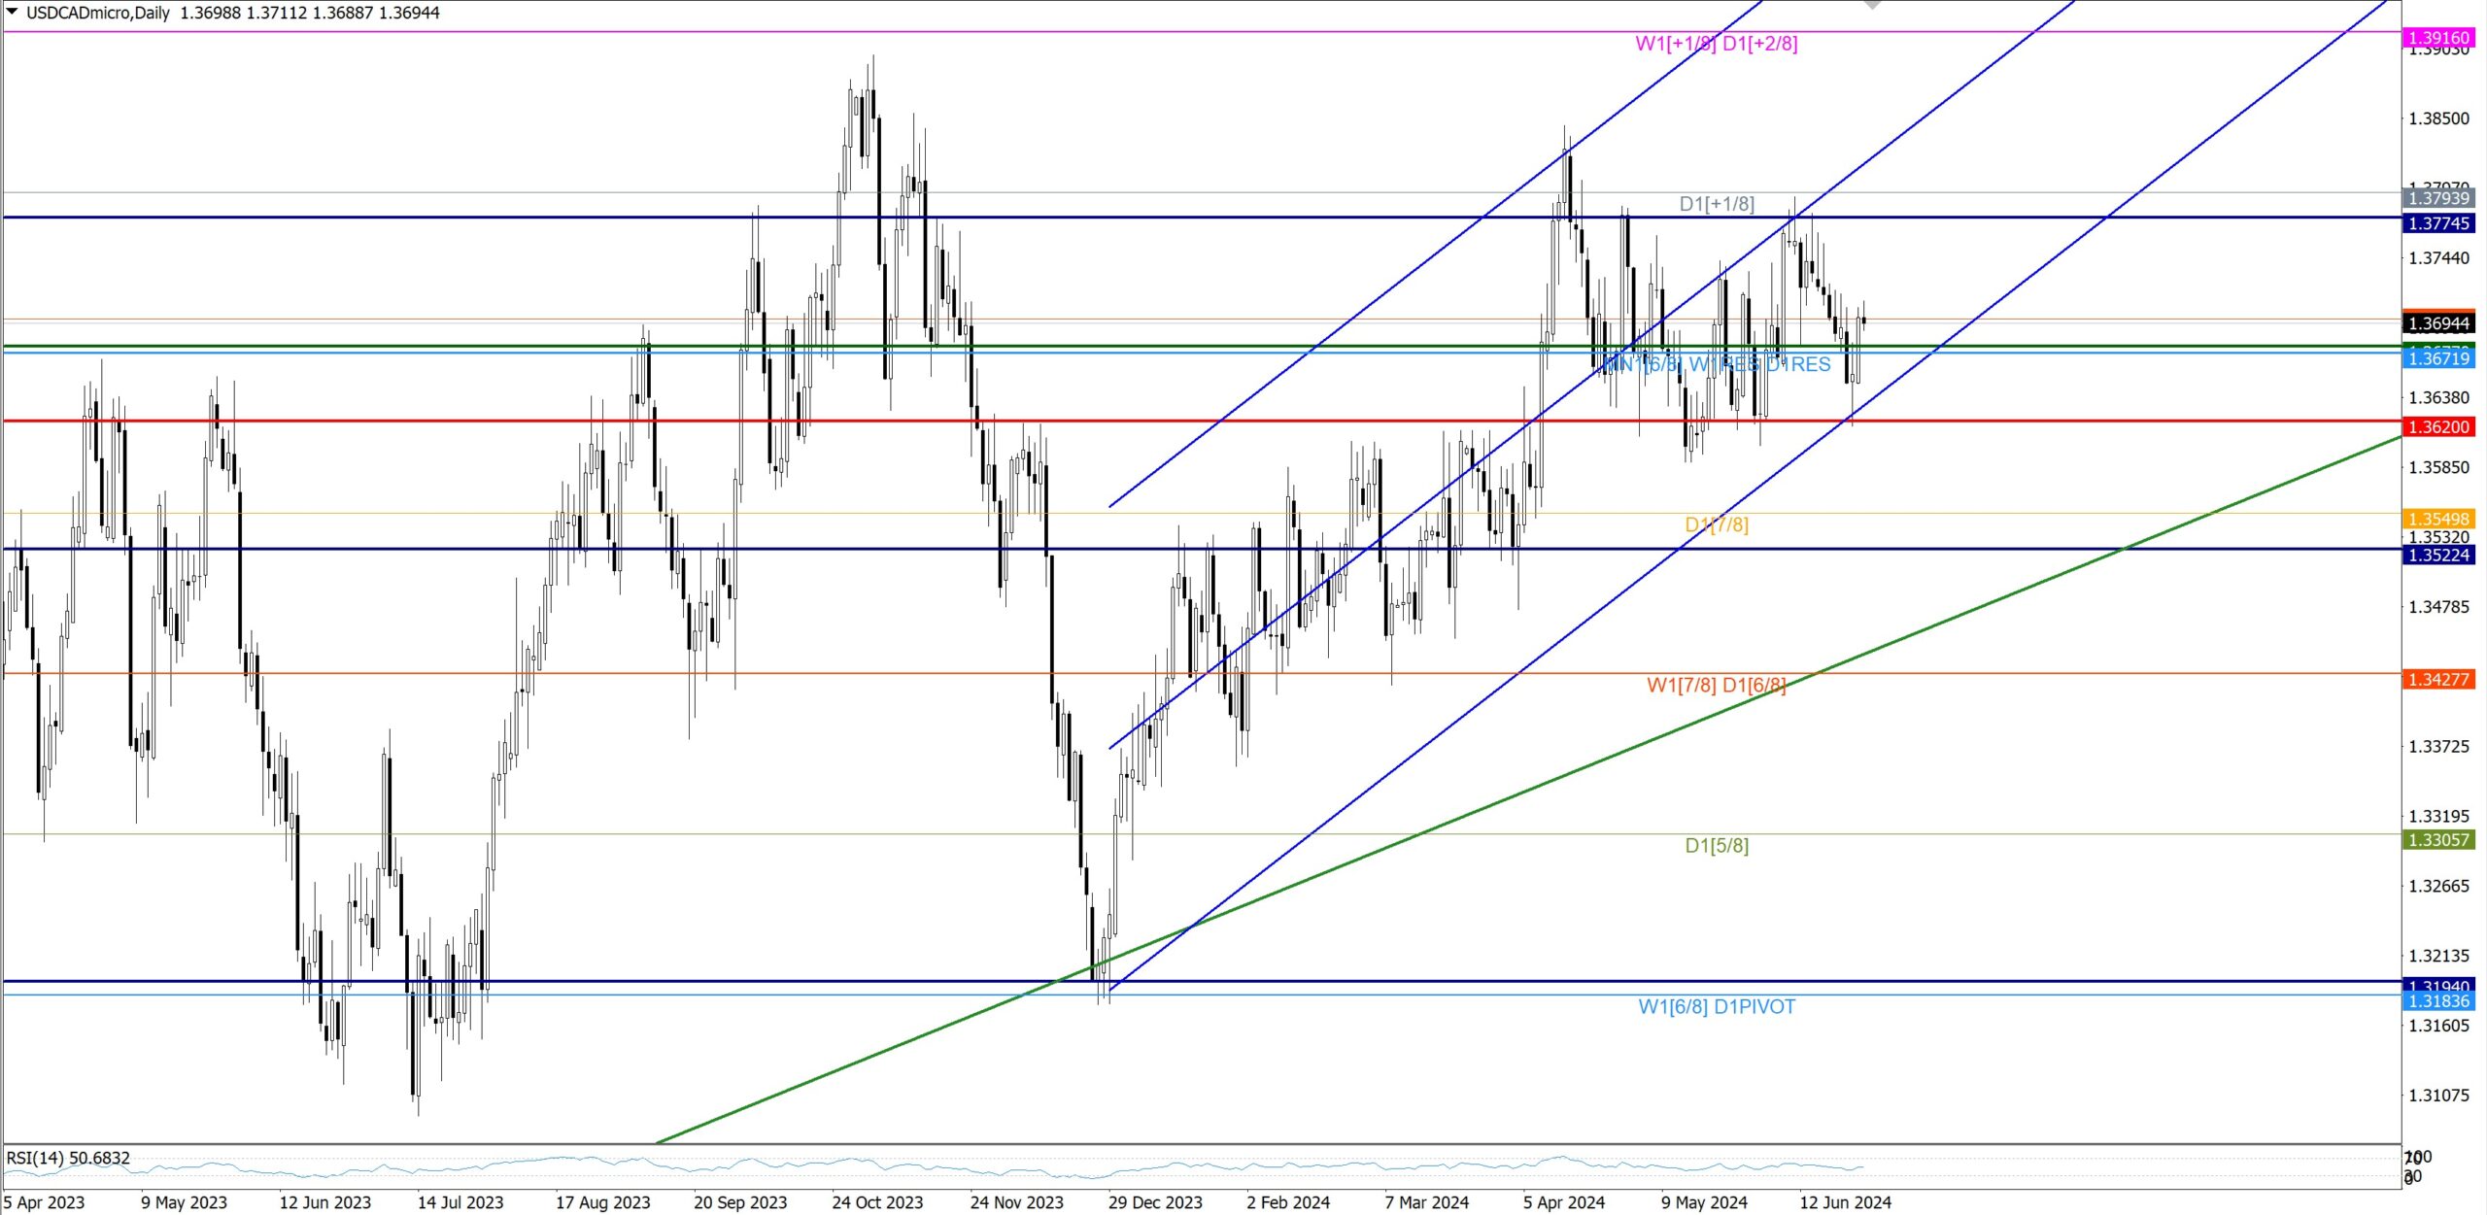Select the green D1[5/8] label
This screenshot has height=1215, width=2487.
click(1716, 846)
